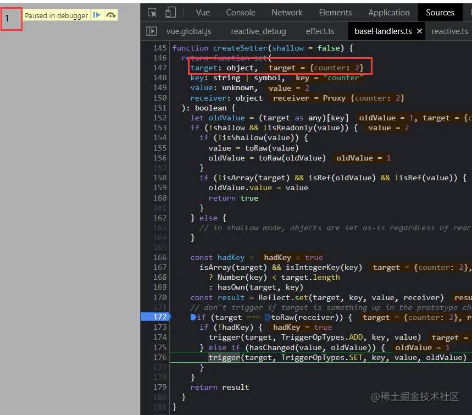Click the Step over next function call icon
472x415 pixels.
click(x=110, y=15)
